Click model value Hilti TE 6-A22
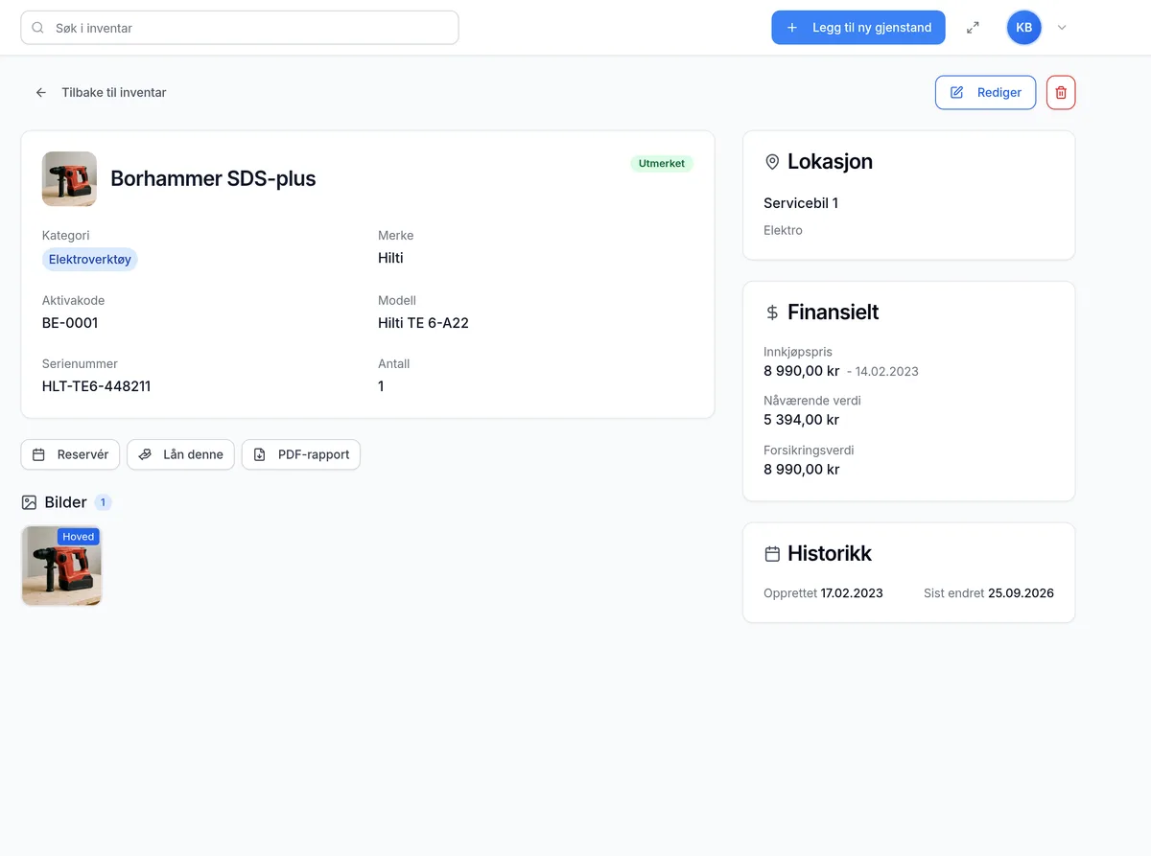 (x=423, y=323)
